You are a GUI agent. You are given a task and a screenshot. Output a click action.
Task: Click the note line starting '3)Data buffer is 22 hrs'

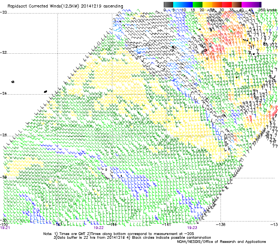pyautogui.click(x=132, y=238)
